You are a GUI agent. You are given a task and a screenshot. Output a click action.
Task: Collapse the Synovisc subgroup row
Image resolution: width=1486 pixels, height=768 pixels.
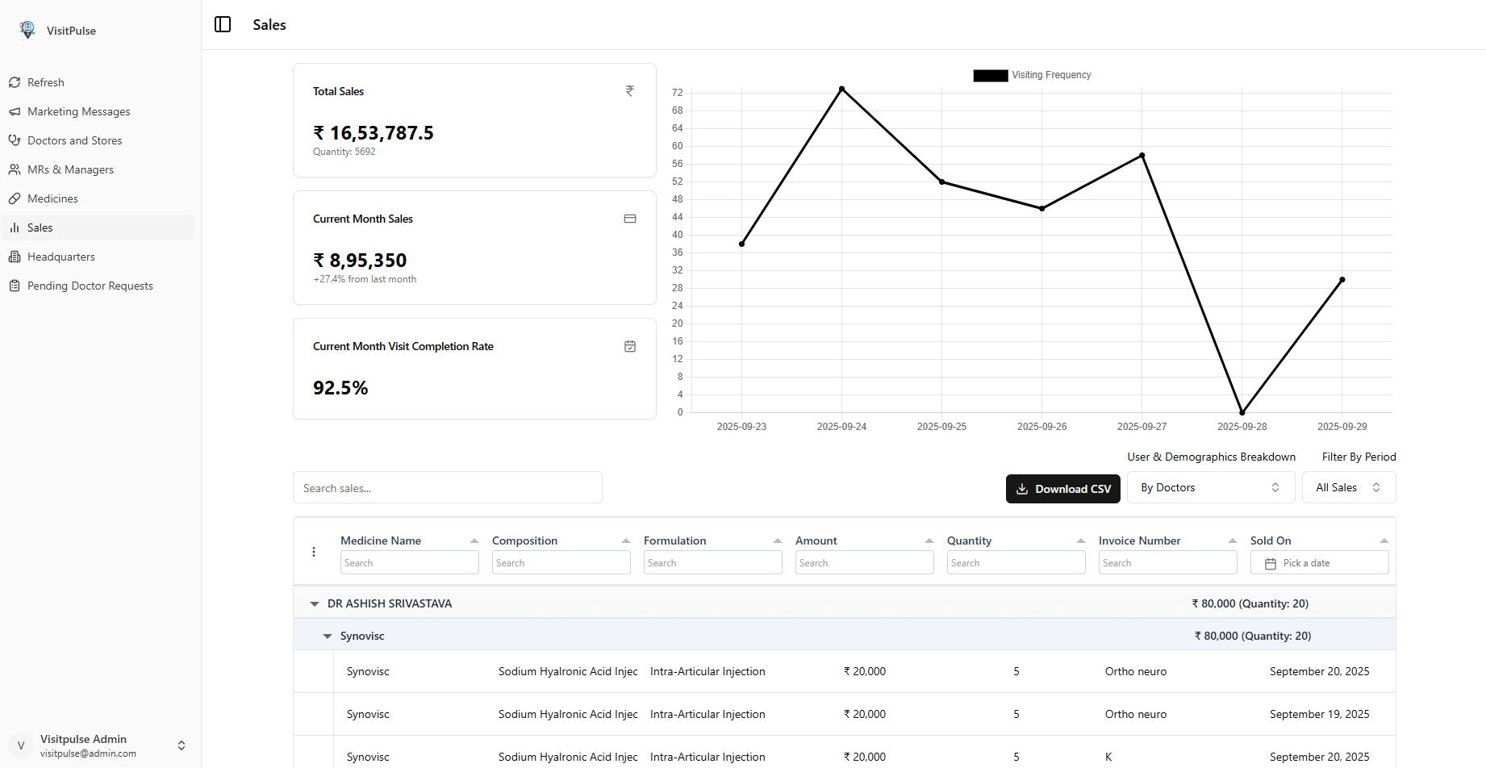(x=328, y=636)
